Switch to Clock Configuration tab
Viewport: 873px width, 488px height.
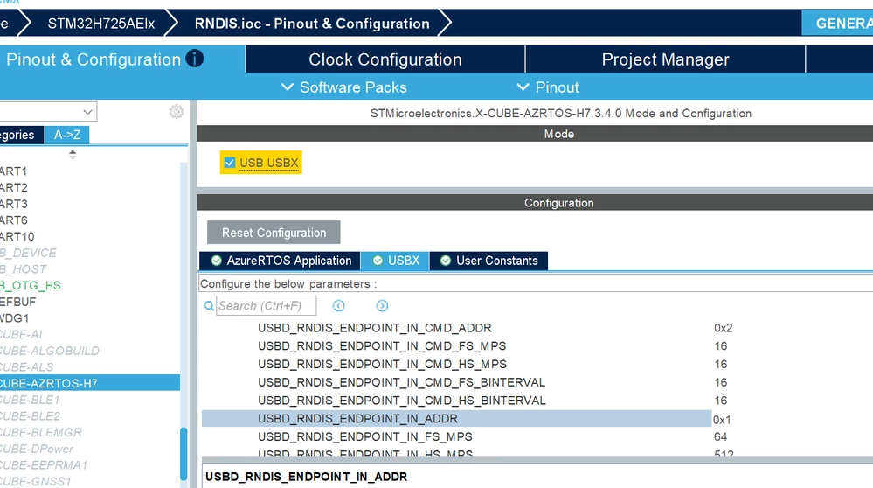pos(385,59)
